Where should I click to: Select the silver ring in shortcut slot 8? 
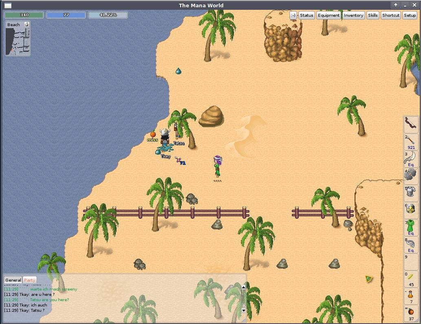(x=411, y=245)
